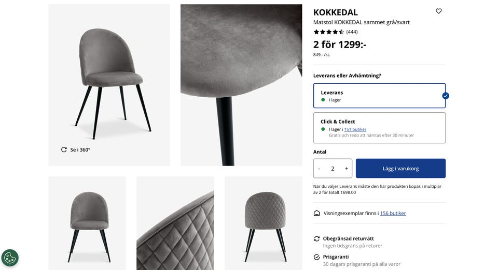Image resolution: width=498 pixels, height=270 pixels.
Task: Click the star rating icons
Action: (328, 32)
